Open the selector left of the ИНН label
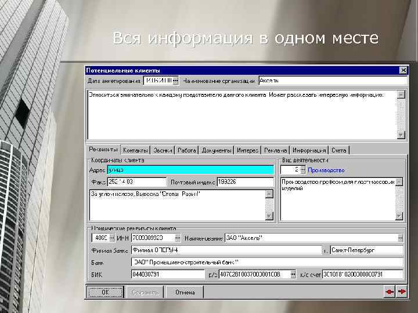Viewport: 418px width, 313px height. (112, 238)
